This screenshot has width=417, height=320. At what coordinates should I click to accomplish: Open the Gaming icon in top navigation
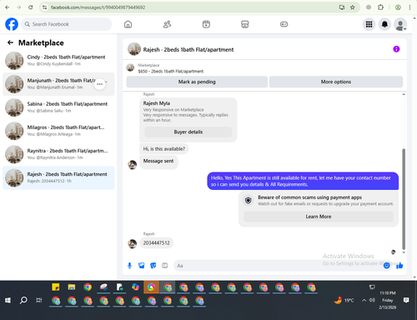[x=284, y=24]
